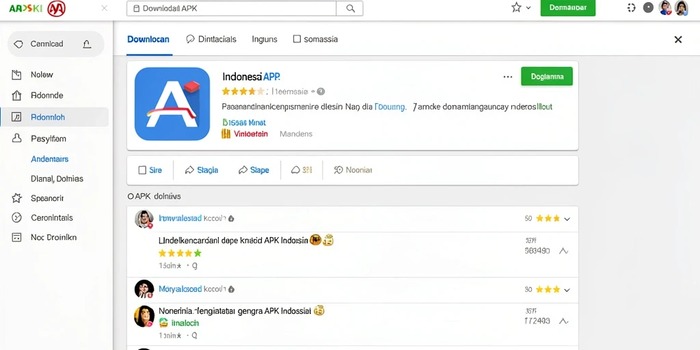Click the Ceronlntails clock icon
This screenshot has height=350, width=700.
pos(16,218)
